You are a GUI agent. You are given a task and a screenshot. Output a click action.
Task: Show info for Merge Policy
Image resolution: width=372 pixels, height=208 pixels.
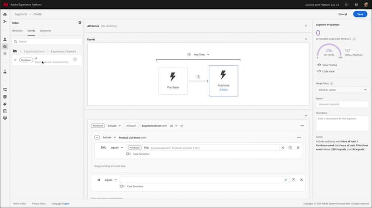pyautogui.click(x=332, y=83)
